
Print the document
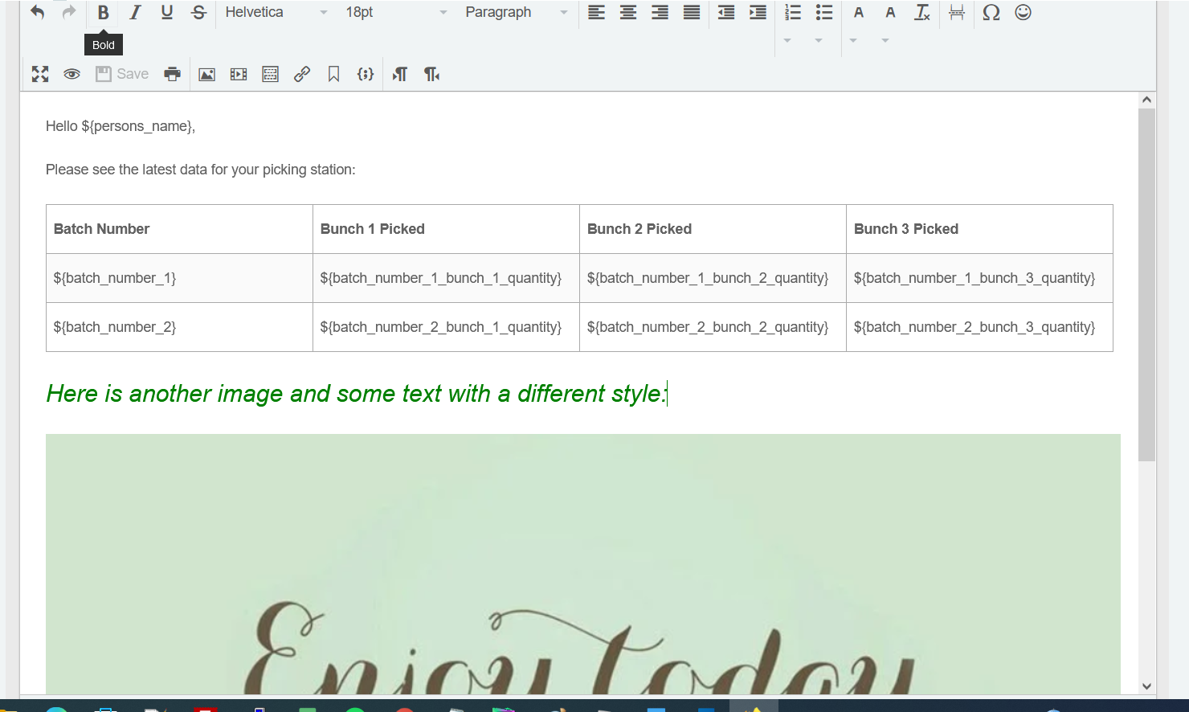[172, 75]
